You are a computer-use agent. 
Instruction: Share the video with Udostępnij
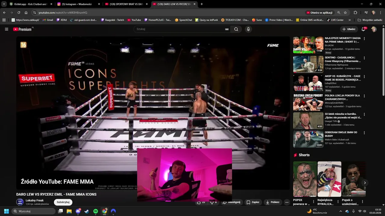(231, 202)
